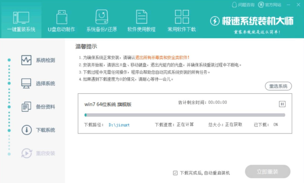Switch to U盘启动制作 tab
The width and height of the screenshot is (304, 183).
coord(61,21)
